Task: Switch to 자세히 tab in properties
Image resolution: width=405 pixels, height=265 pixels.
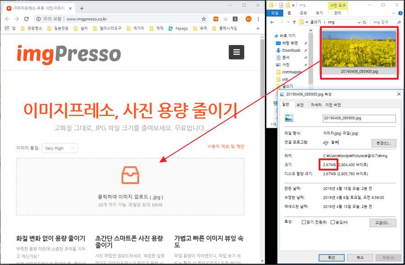Action: point(316,104)
